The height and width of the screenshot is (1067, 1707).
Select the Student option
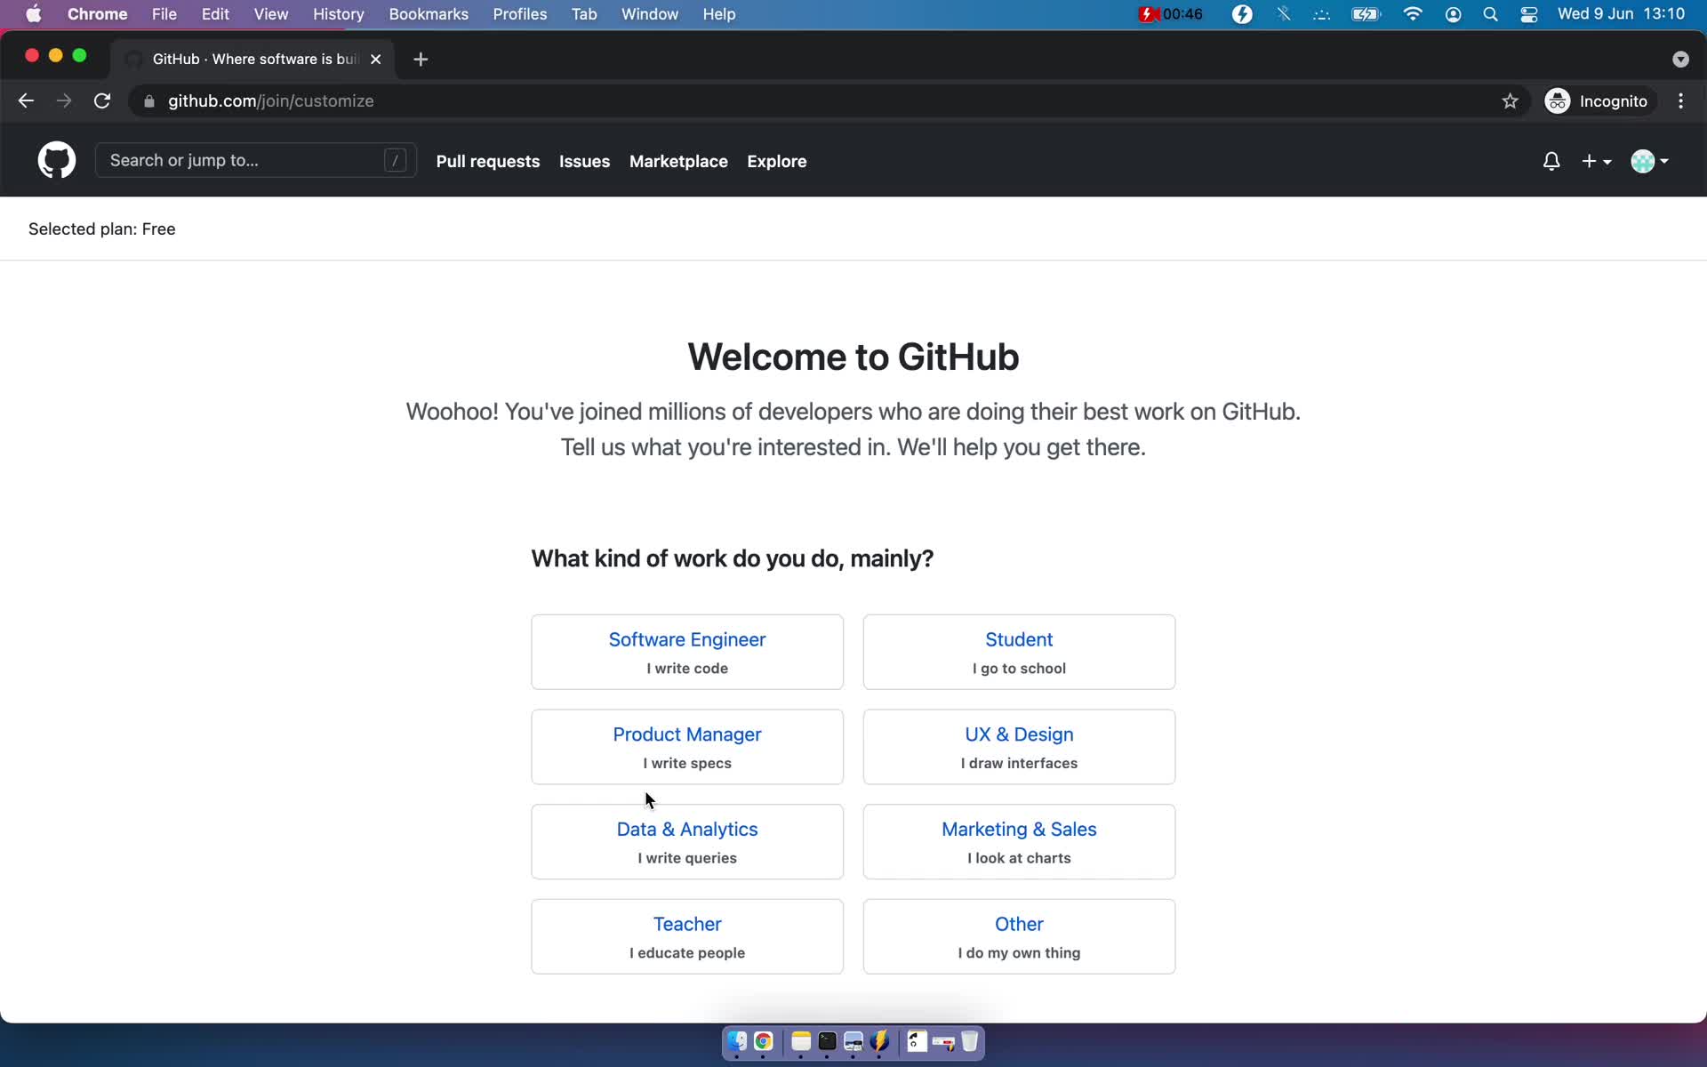tap(1019, 652)
